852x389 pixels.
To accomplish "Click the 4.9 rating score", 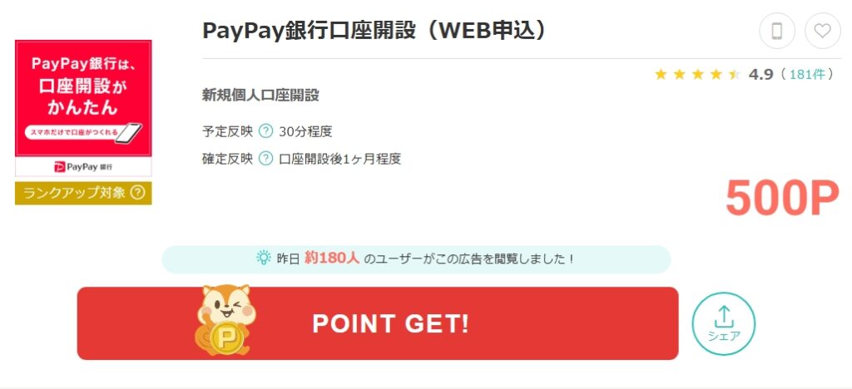I will pos(760,74).
